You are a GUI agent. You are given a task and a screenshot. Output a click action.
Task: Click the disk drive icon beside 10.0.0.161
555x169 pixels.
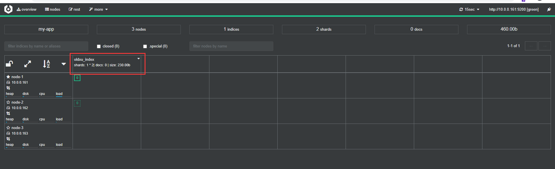point(8,82)
